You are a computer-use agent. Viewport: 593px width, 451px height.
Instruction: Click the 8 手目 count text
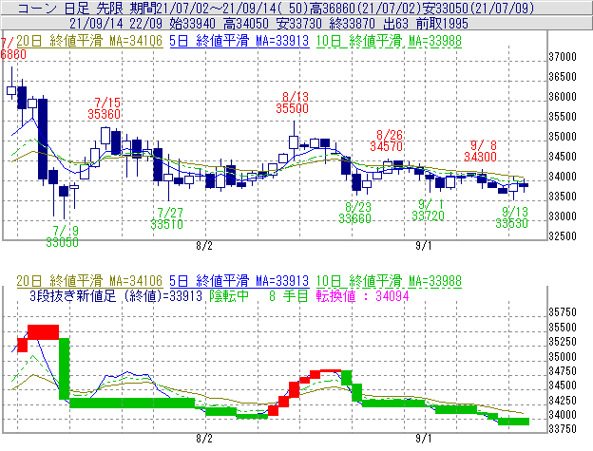click(289, 295)
